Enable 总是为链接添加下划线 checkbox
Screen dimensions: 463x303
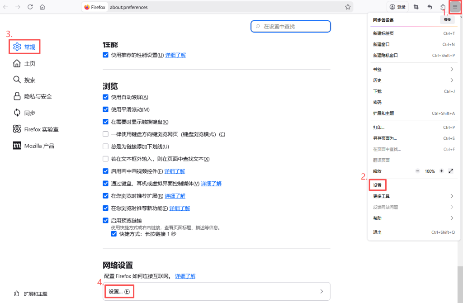click(106, 147)
